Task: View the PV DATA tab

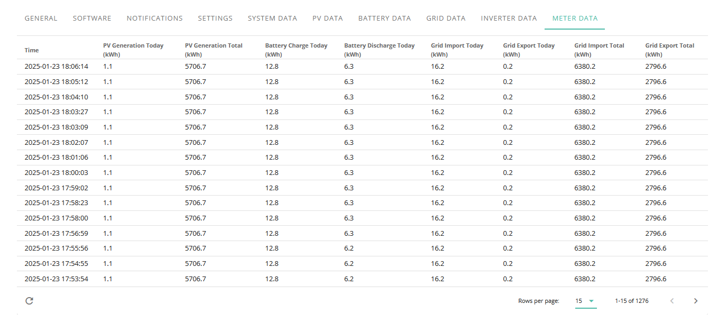Action: coord(328,18)
